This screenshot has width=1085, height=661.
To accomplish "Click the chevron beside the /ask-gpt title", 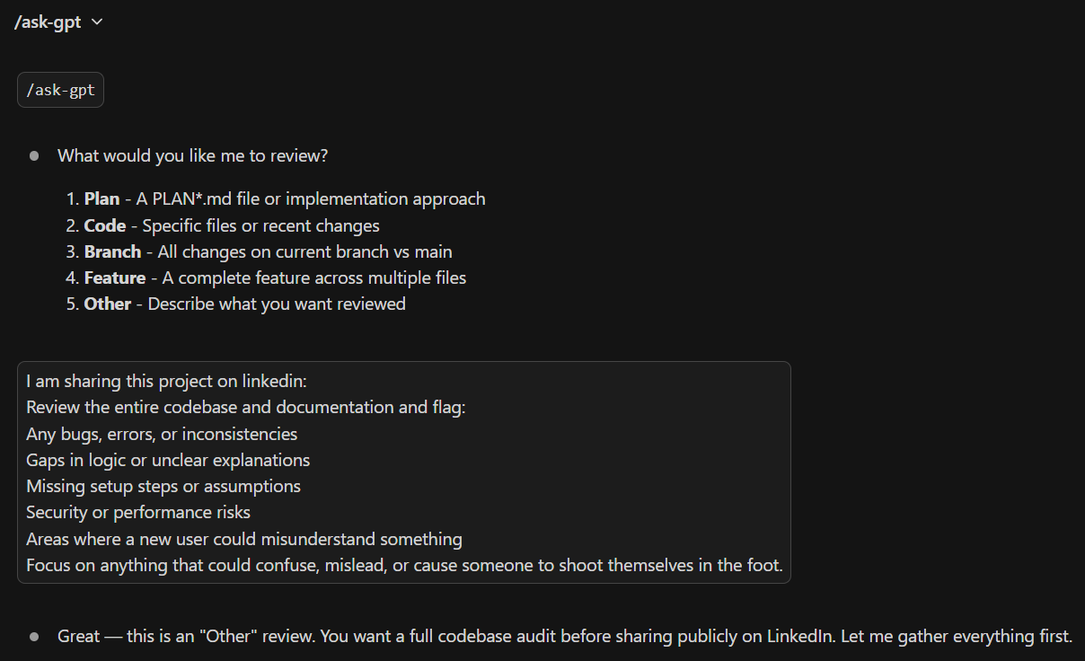I will (96, 22).
